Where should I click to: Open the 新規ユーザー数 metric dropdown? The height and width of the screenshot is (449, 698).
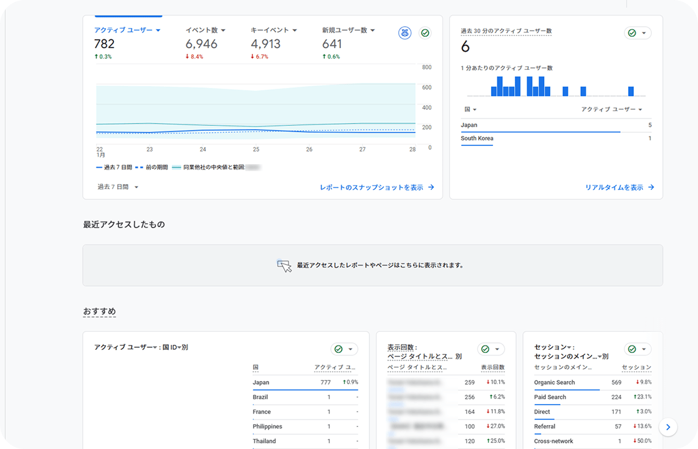click(348, 30)
